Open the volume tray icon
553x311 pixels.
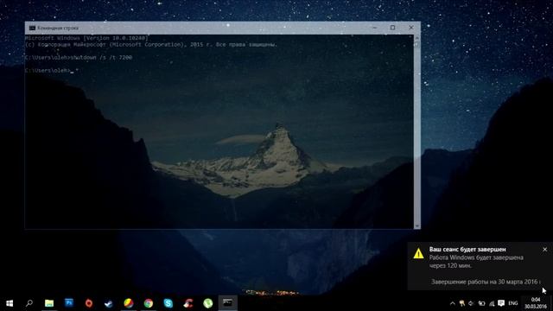(x=472, y=303)
